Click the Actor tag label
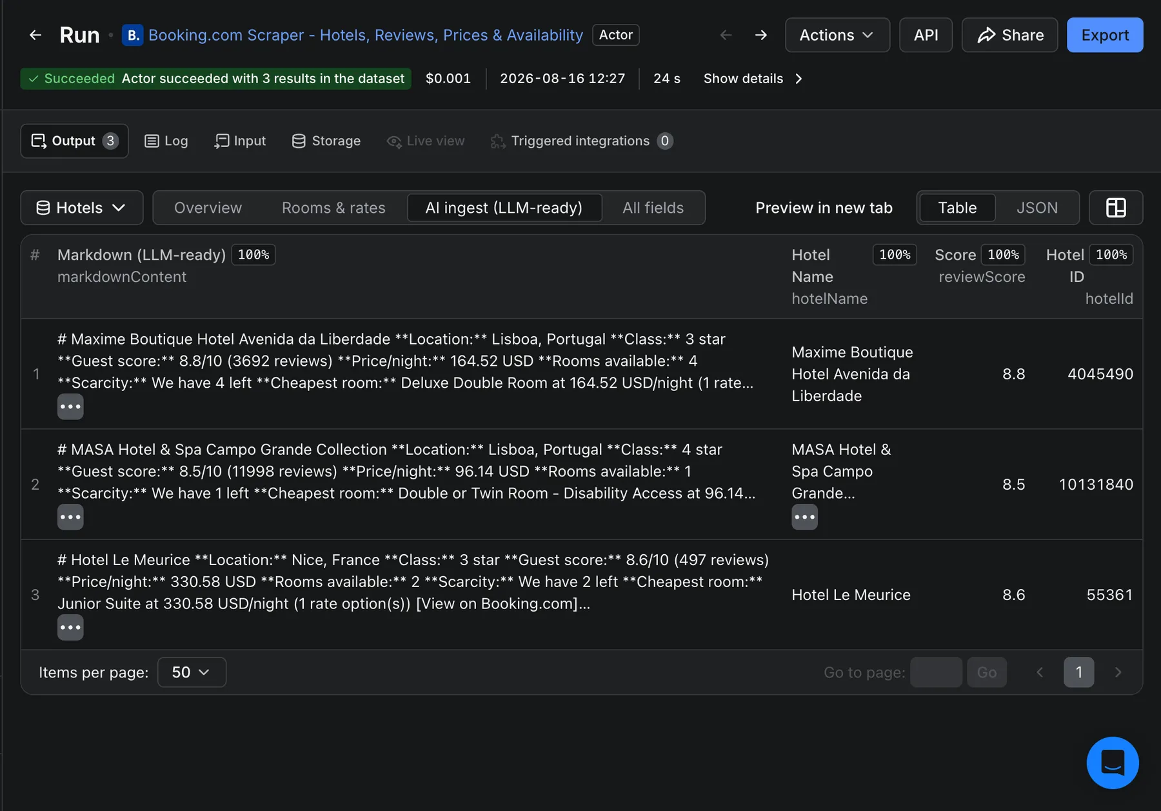This screenshot has width=1161, height=811. coord(616,35)
